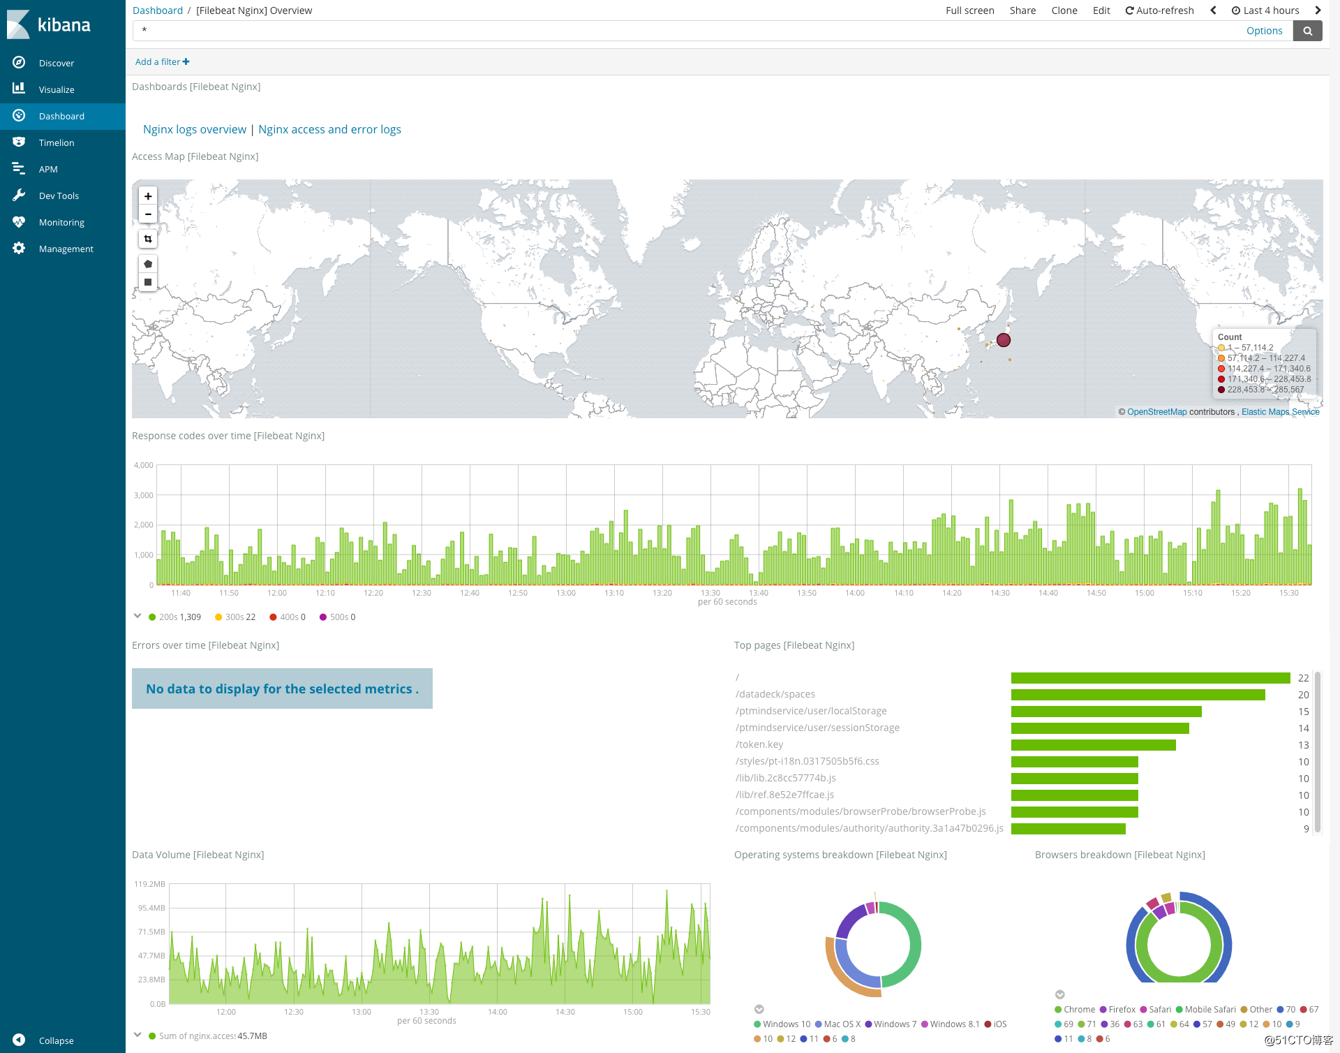The image size is (1340, 1053).
Task: Toggle Sum of nginx.access data volume legend
Action: [207, 1036]
